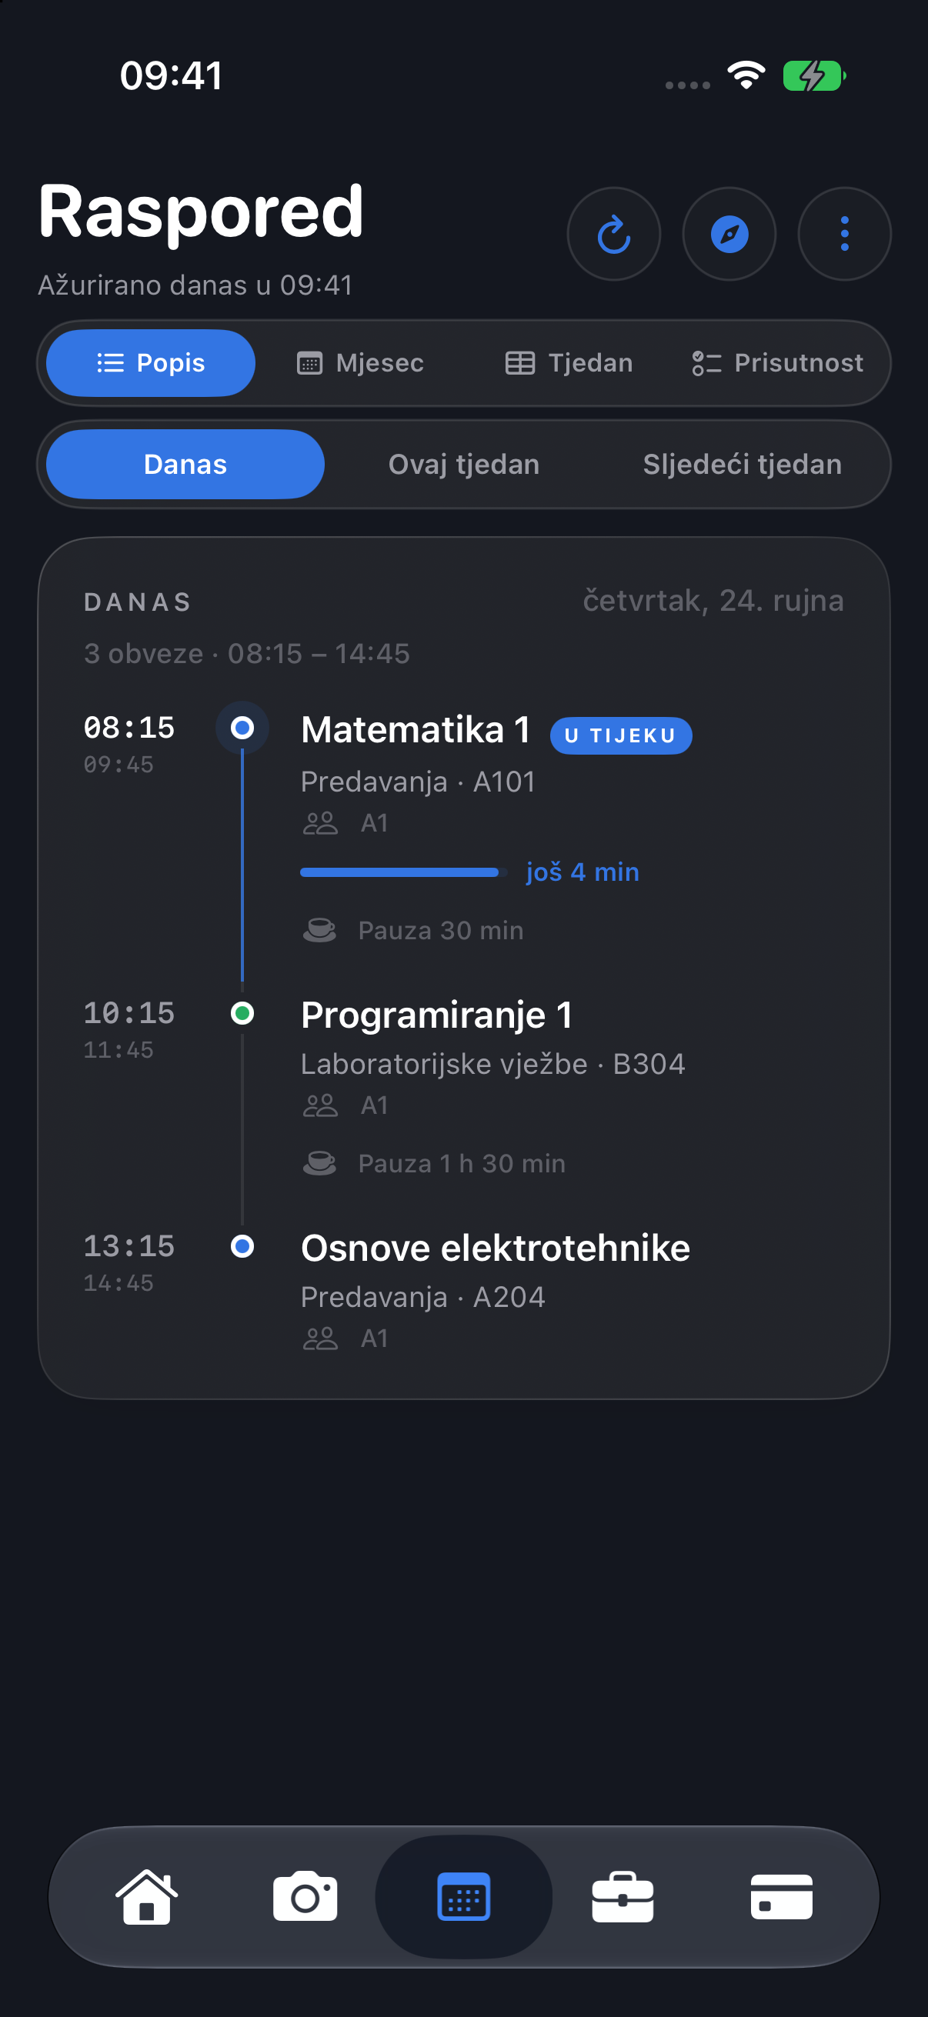Tap the refresh schedule icon
Screen dimensions: 928x2017
pyautogui.click(x=613, y=234)
